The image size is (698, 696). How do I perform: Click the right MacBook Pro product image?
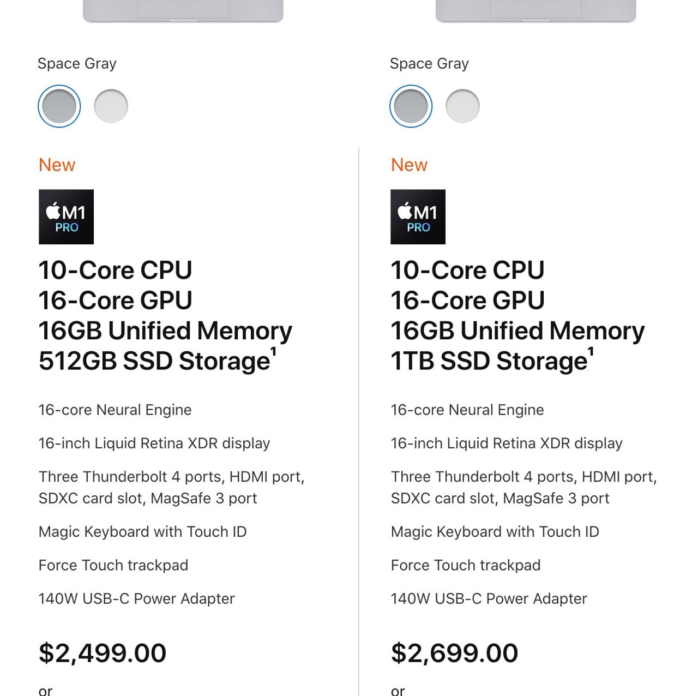pyautogui.click(x=535, y=10)
